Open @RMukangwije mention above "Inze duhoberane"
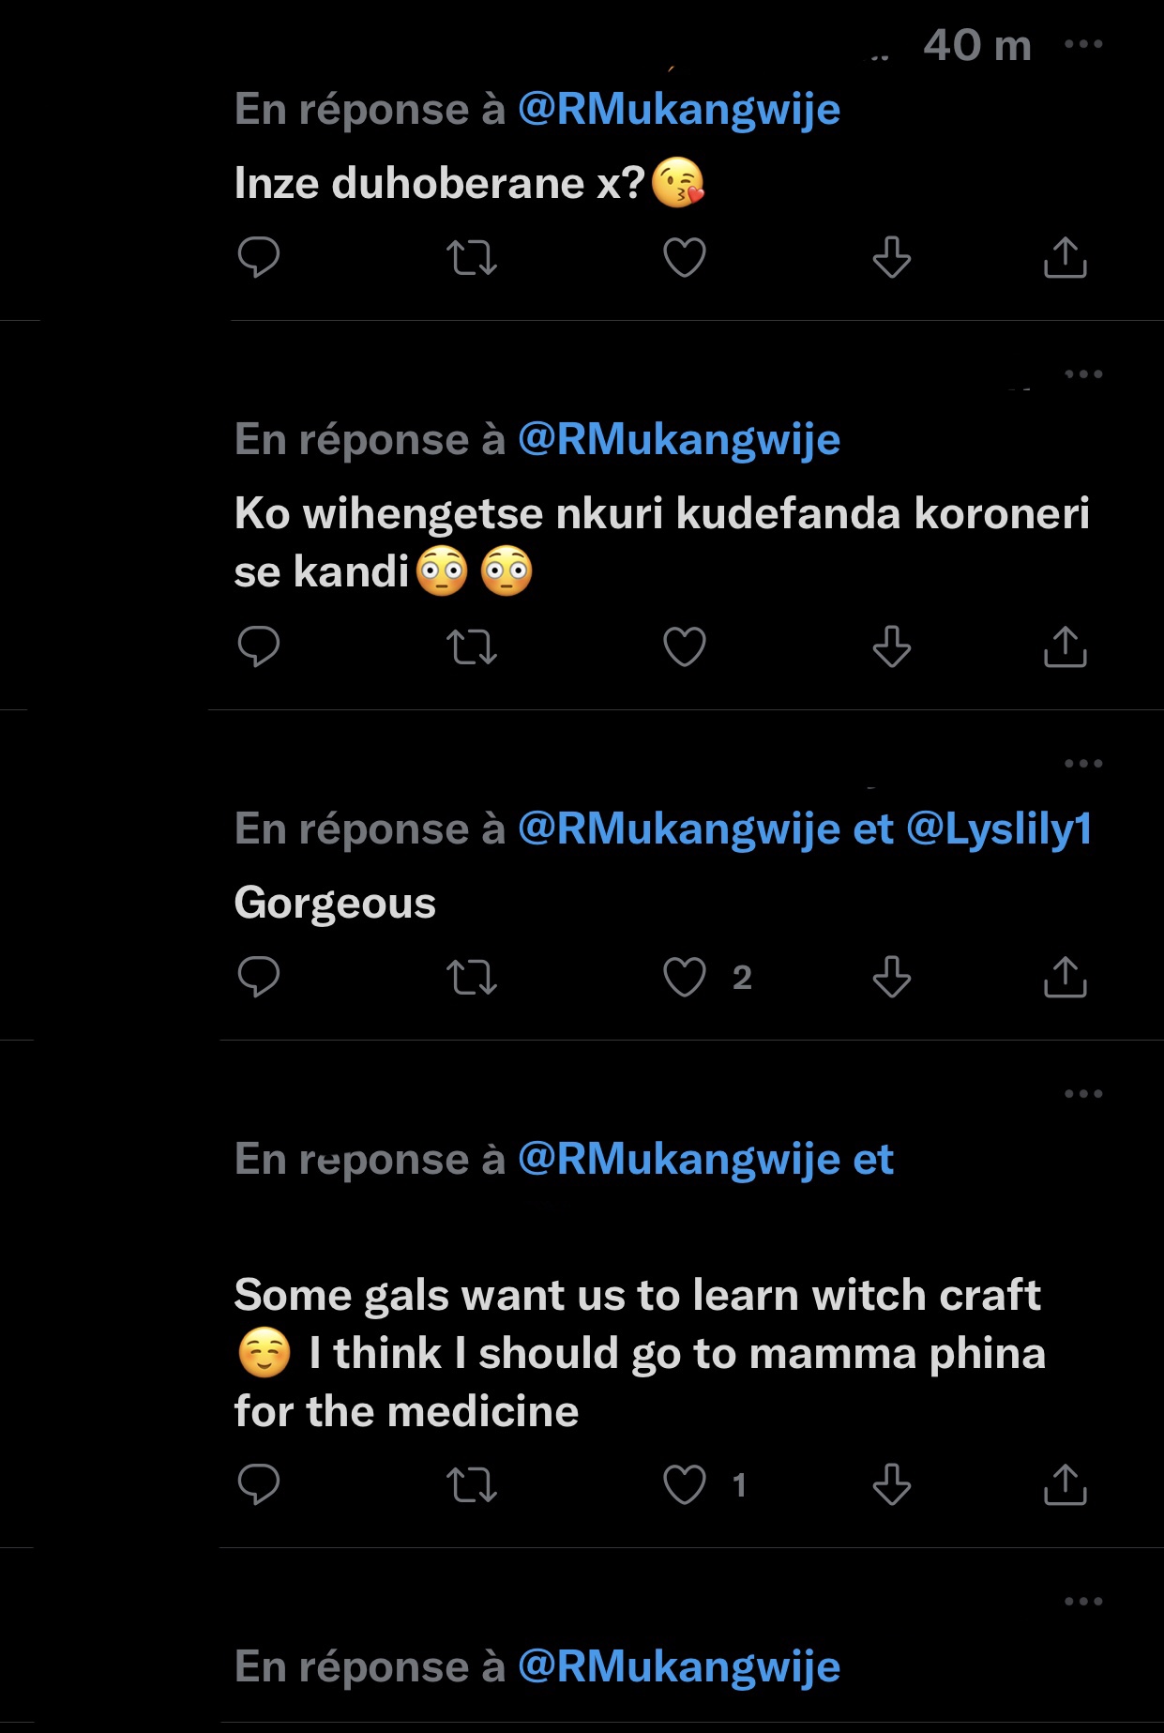The image size is (1164, 1733). pyautogui.click(x=678, y=110)
